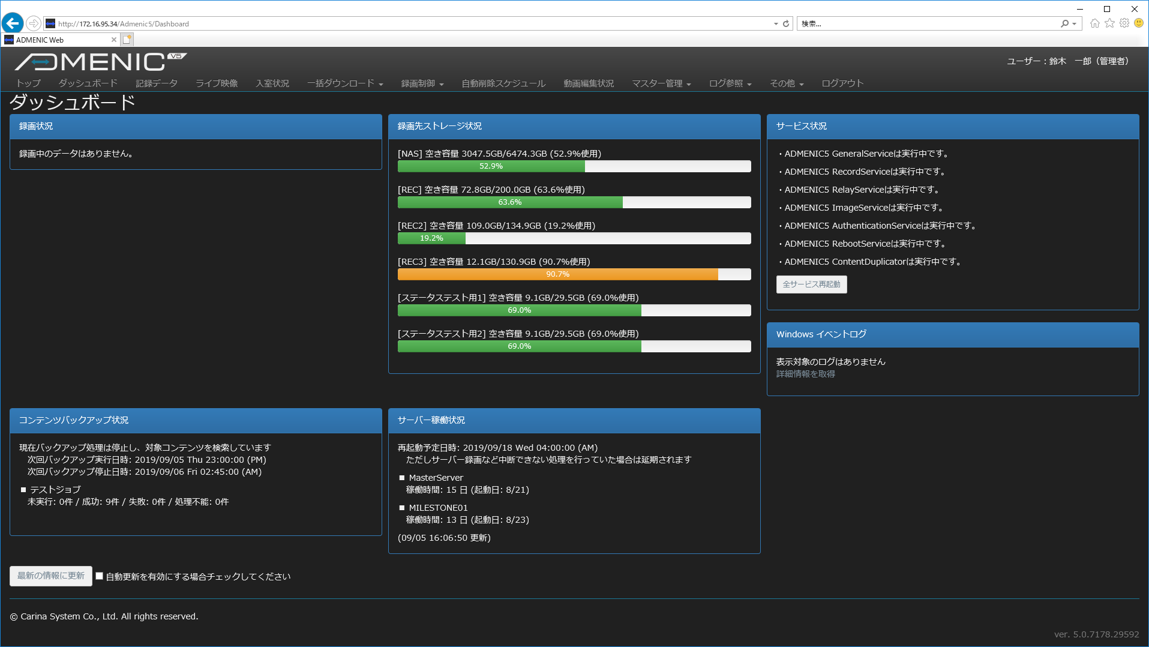Expand the 録画制御 dropdown menu
The image size is (1149, 647).
422,83
